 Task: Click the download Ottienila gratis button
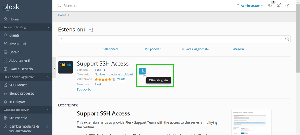pyautogui.click(x=142, y=71)
